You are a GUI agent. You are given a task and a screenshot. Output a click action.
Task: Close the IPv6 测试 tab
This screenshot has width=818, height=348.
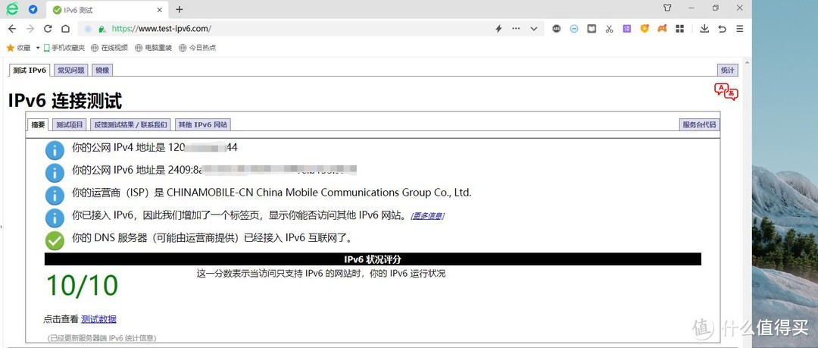161,9
